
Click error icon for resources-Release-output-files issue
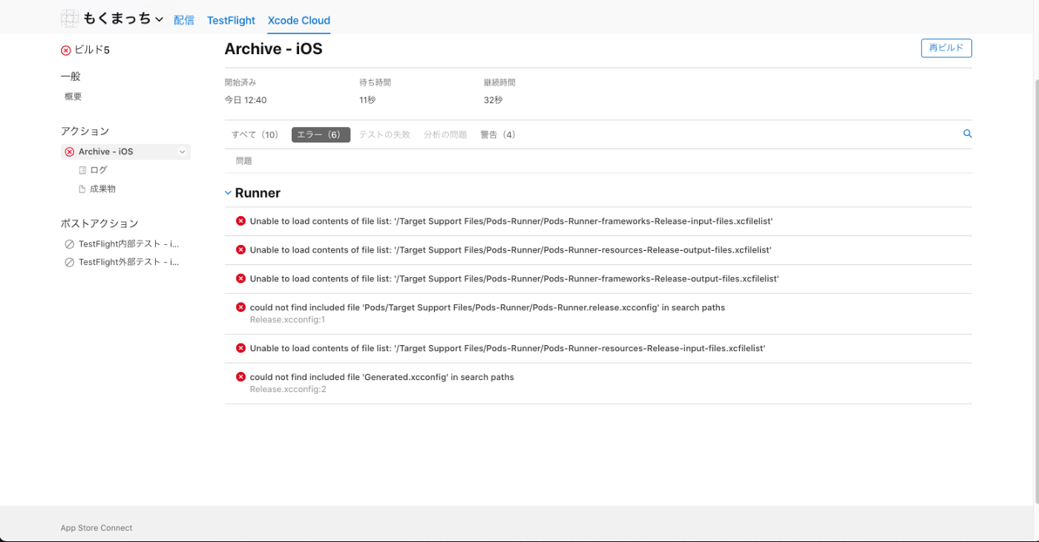point(240,249)
